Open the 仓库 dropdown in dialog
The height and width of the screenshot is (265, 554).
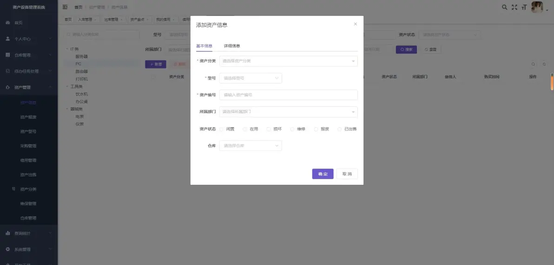251,146
